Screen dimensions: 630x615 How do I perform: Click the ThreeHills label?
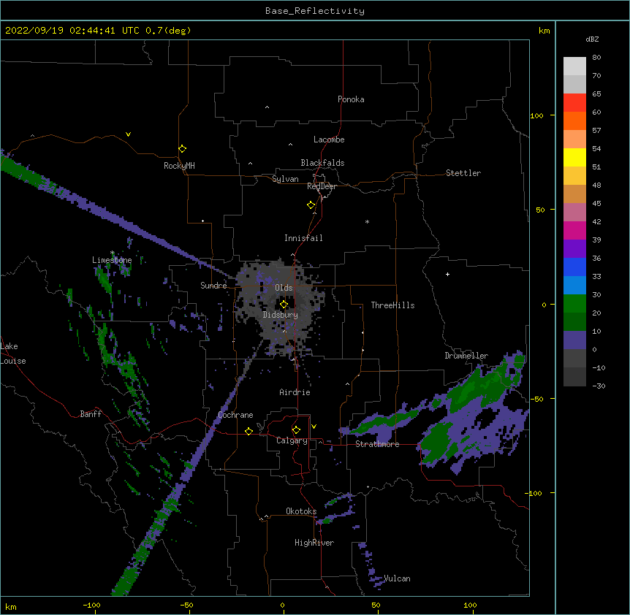click(x=392, y=305)
